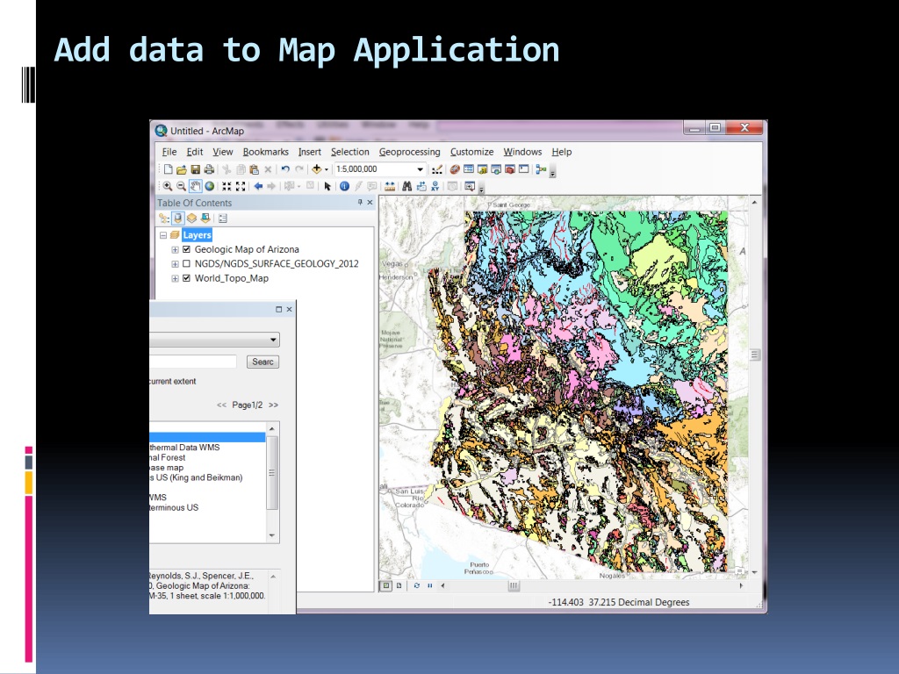Open a map document with Open icon
The image size is (899, 674).
[x=181, y=169]
